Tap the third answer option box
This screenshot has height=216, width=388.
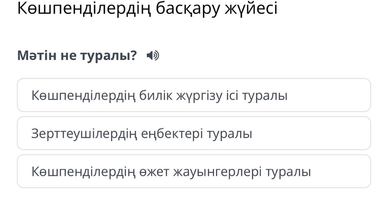[x=194, y=171]
